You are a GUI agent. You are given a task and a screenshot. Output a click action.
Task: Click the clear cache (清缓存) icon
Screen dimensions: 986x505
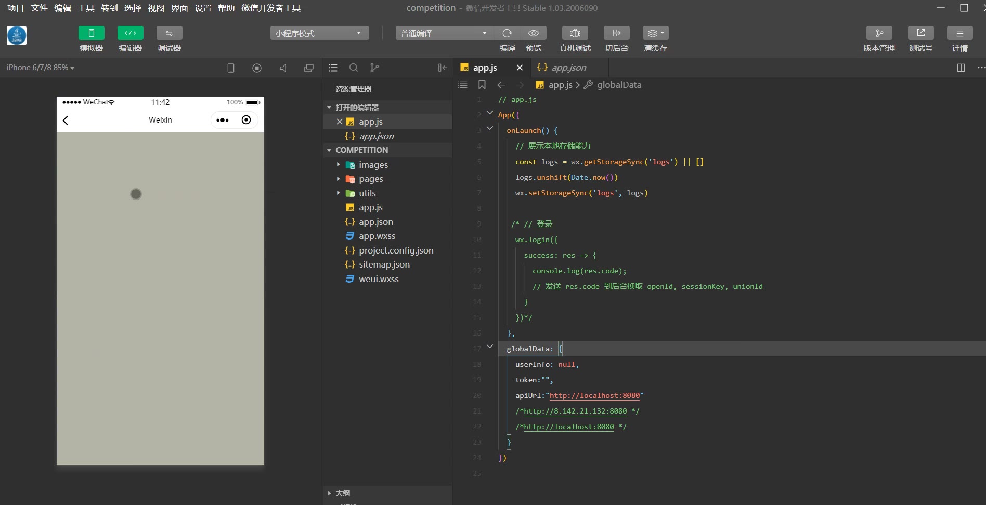tap(655, 33)
